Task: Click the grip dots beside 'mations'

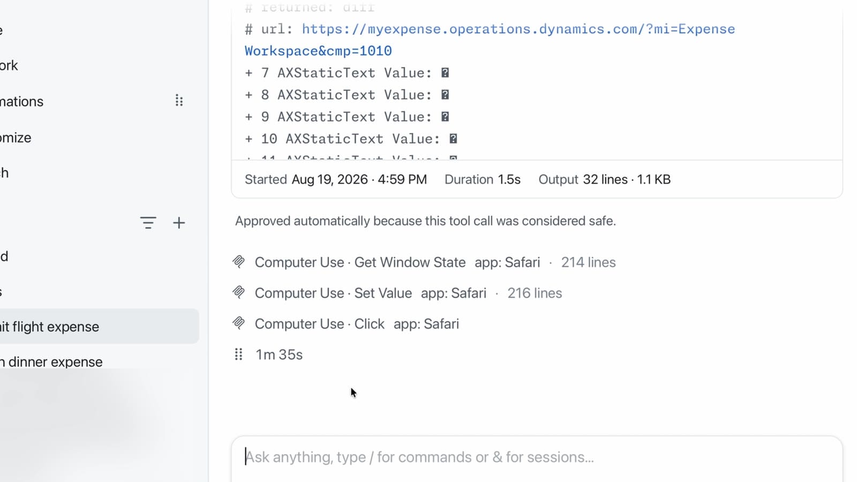Action: (179, 101)
